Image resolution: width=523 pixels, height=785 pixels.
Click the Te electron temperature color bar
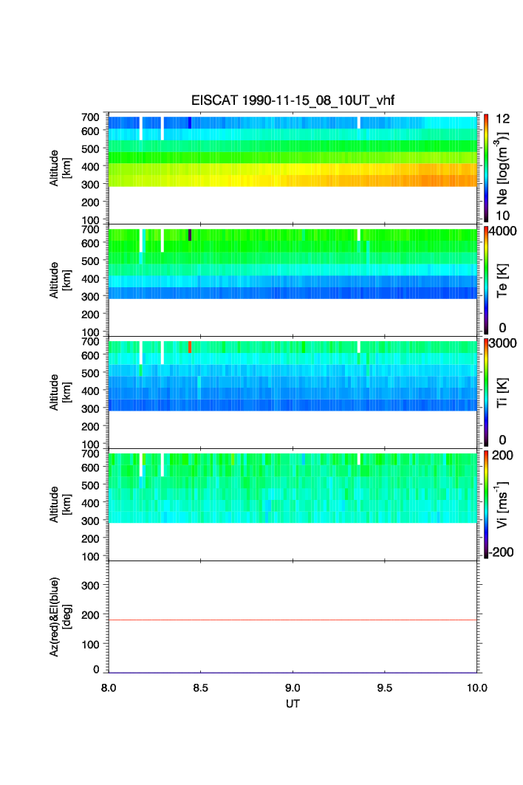pos(486,281)
